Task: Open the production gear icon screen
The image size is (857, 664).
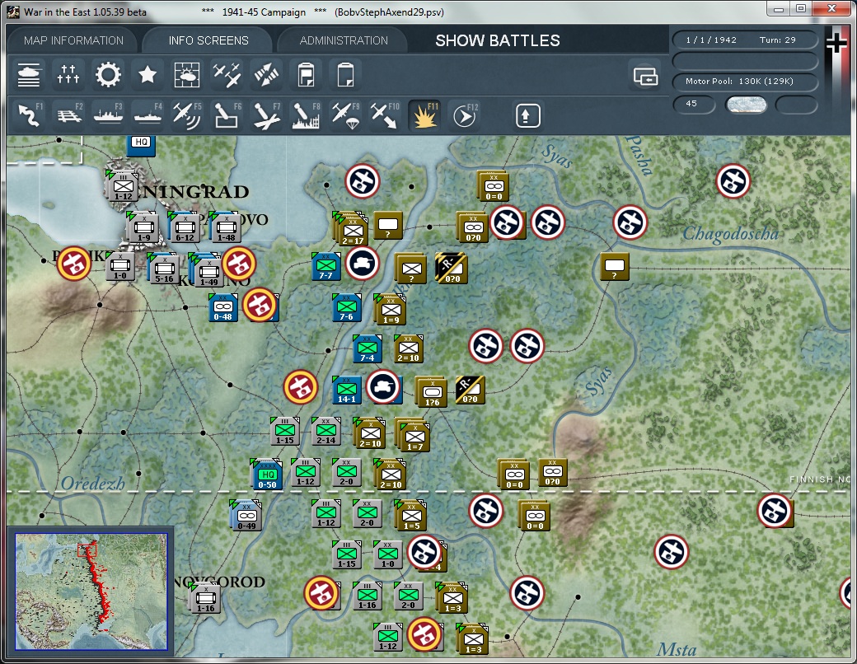Action: click(108, 75)
